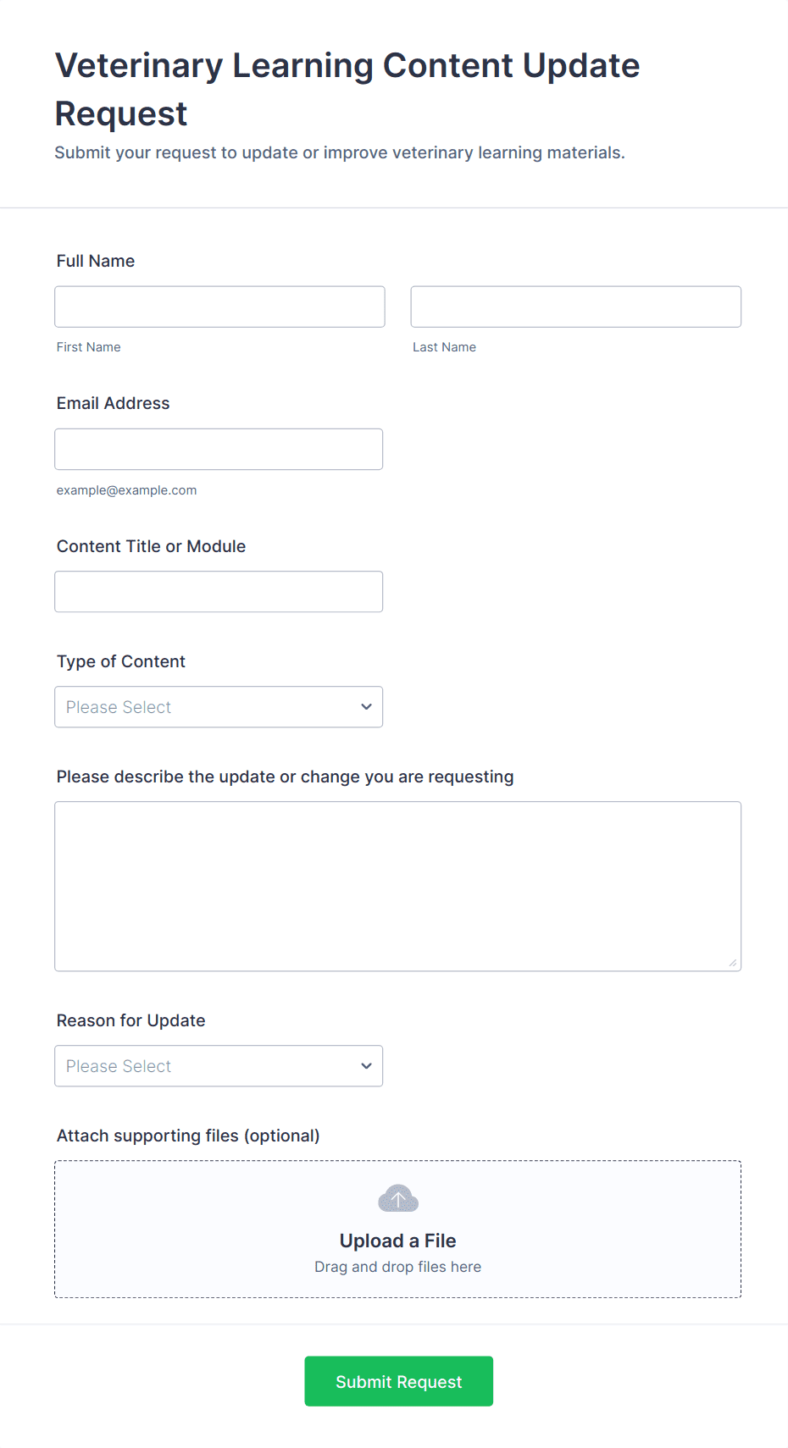
Task: Click the "Upload a File" text
Action: [397, 1241]
